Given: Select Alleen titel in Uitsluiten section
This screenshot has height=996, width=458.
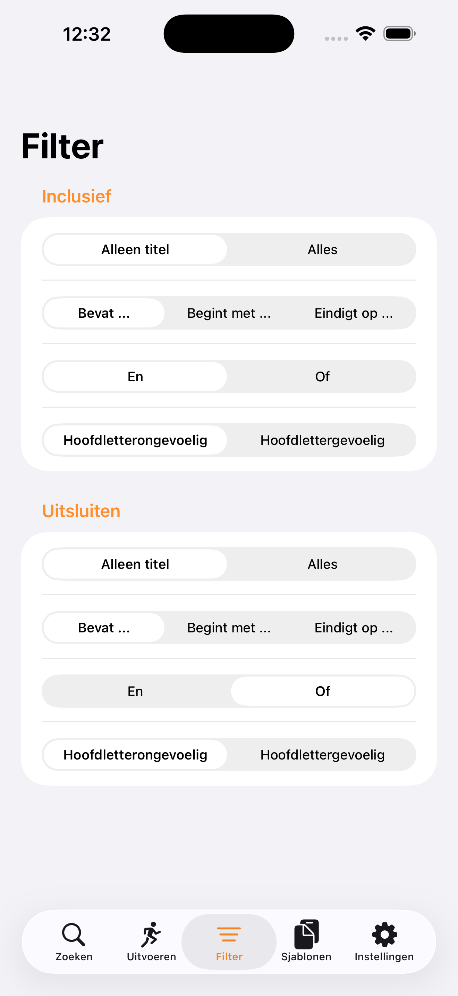Looking at the screenshot, I should pyautogui.click(x=135, y=564).
